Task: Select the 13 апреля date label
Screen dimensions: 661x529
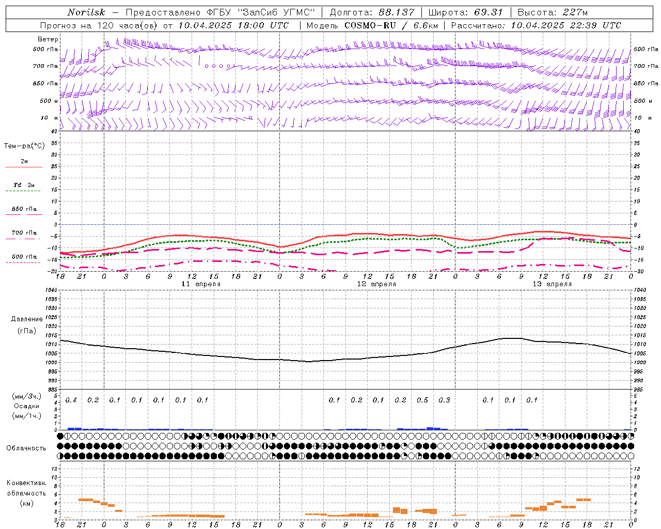Action: [x=552, y=284]
